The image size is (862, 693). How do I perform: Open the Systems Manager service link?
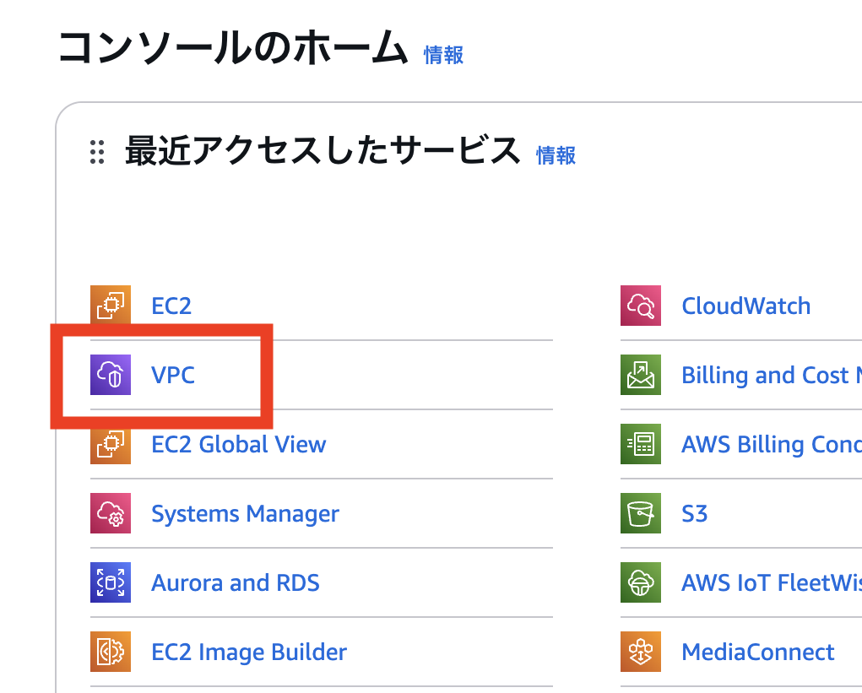tap(245, 513)
